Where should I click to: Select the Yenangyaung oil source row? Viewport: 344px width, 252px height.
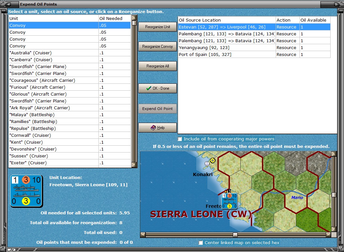click(254, 48)
